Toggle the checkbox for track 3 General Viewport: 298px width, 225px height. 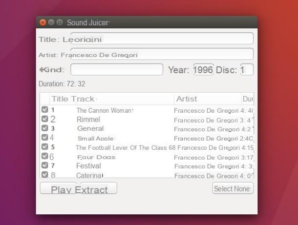tap(44, 128)
